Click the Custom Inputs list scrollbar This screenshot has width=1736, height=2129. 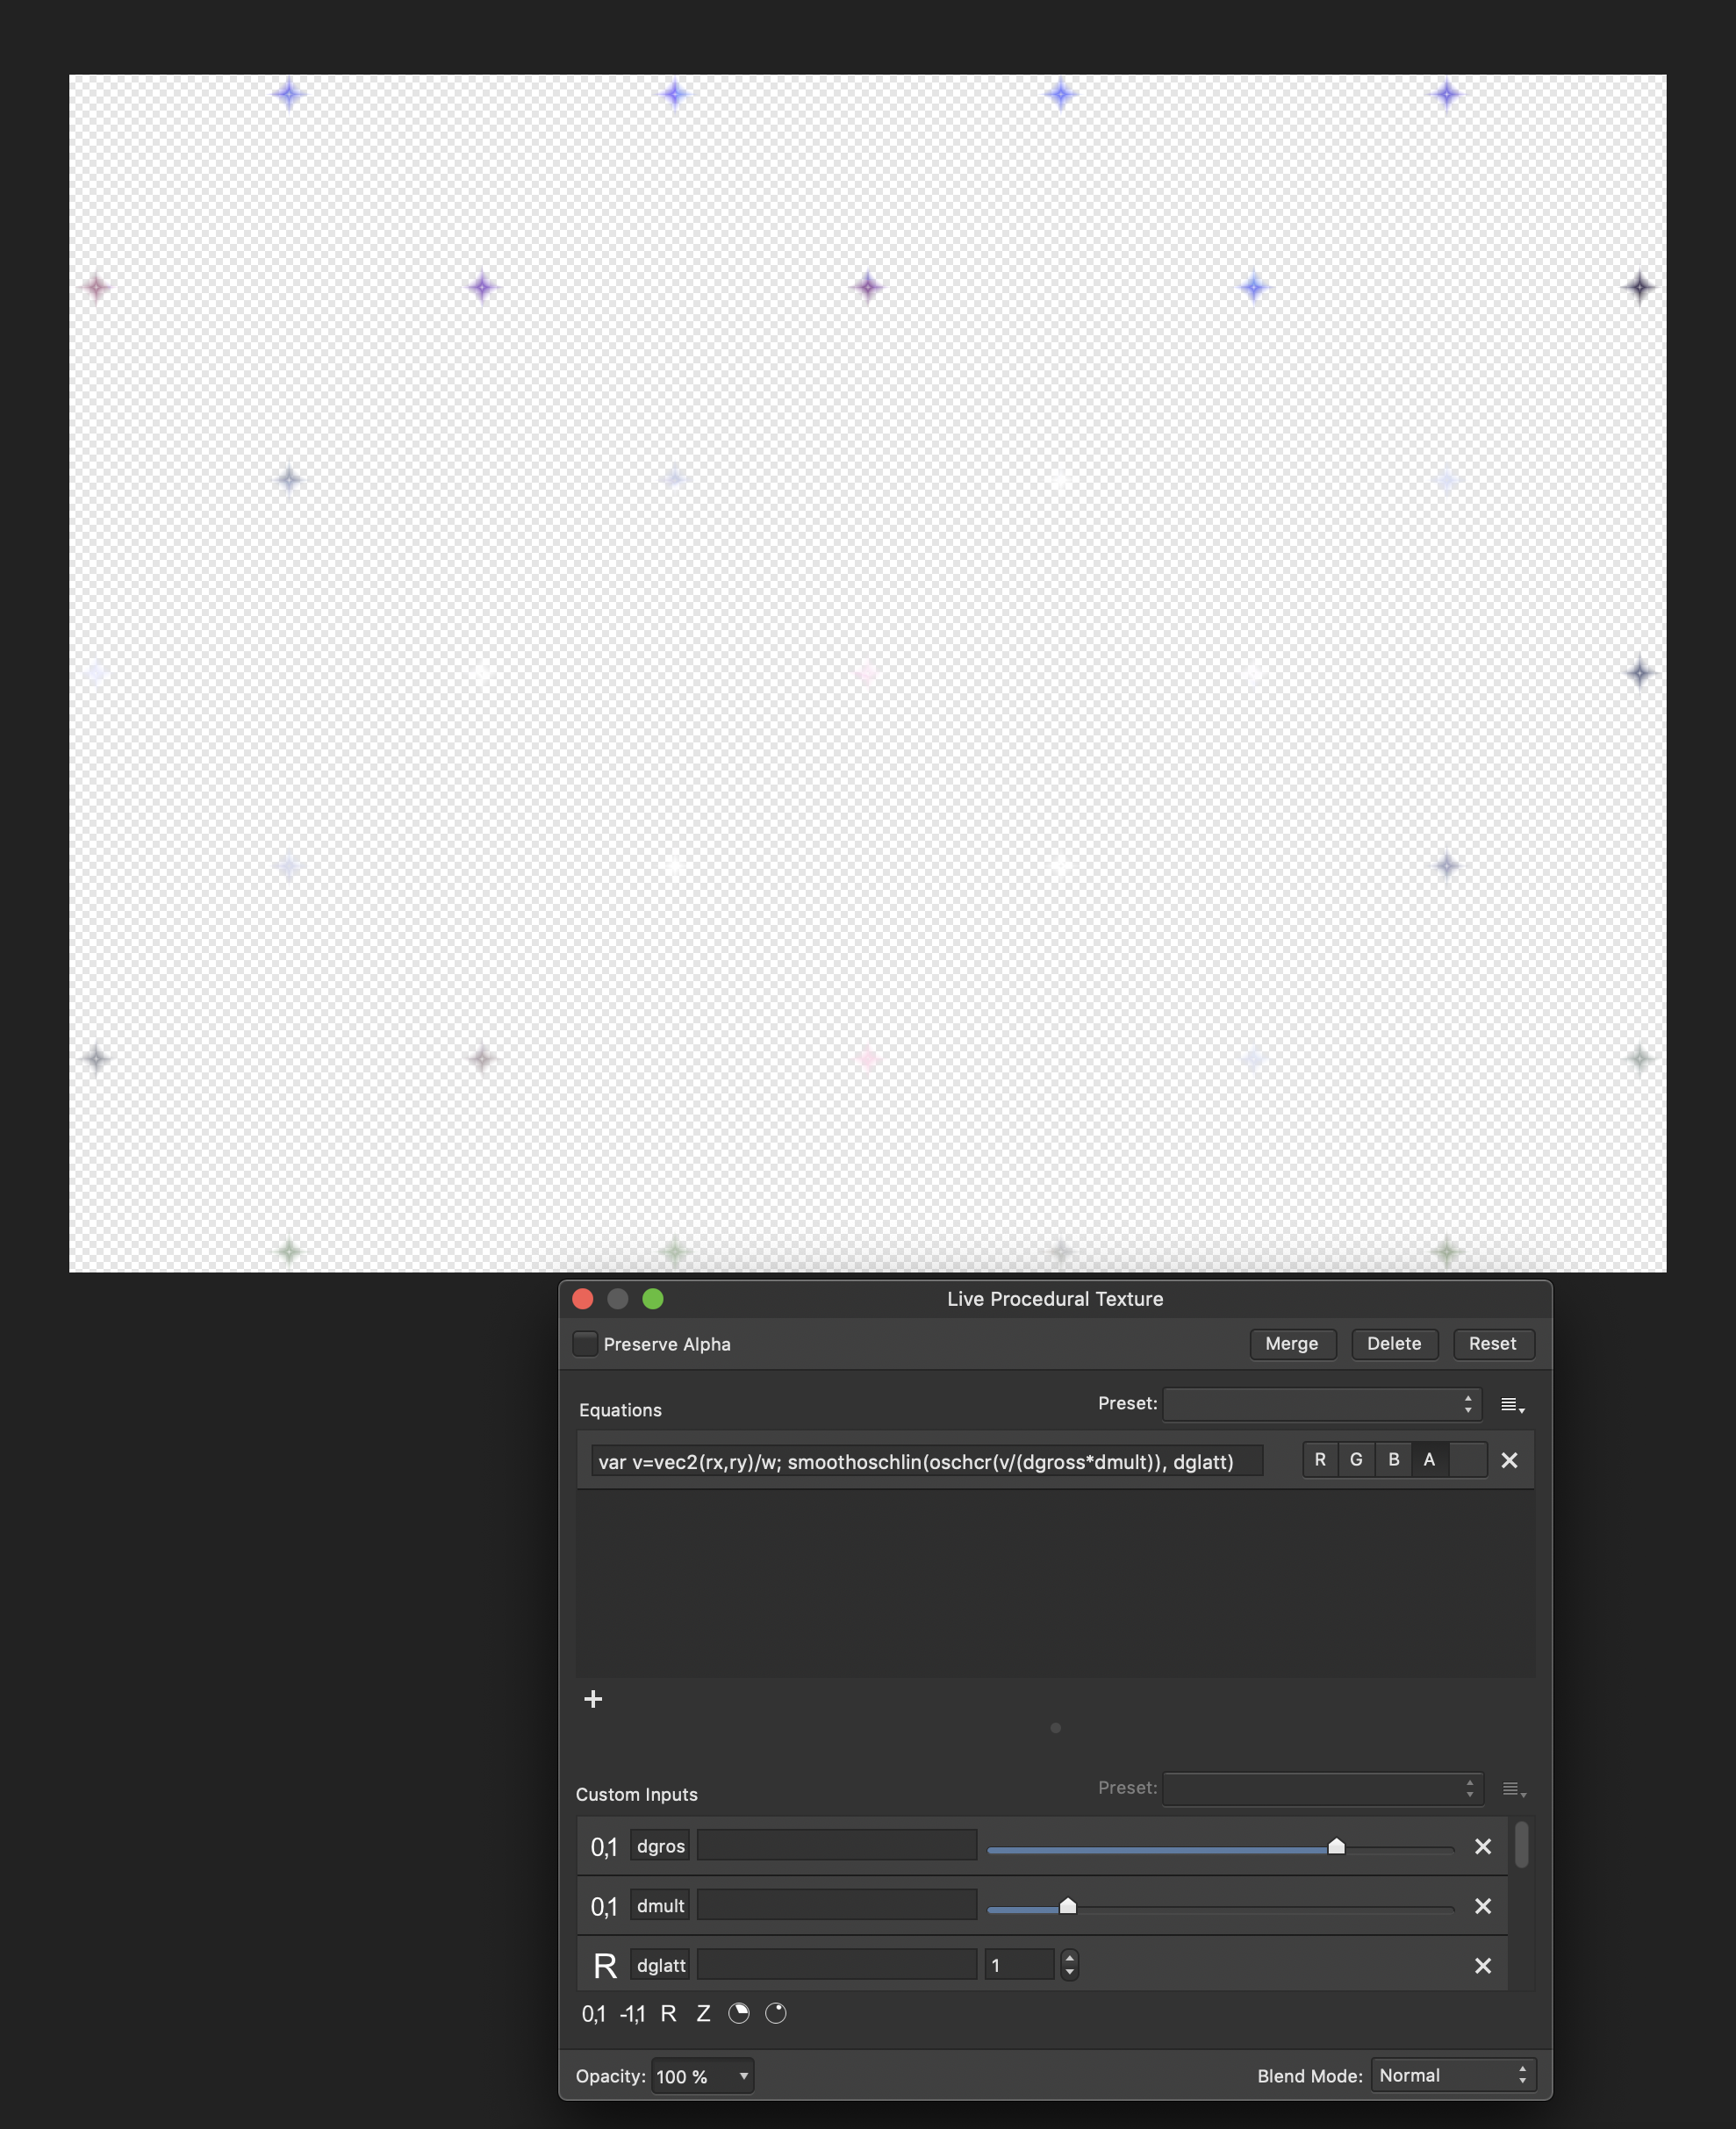(x=1521, y=1845)
